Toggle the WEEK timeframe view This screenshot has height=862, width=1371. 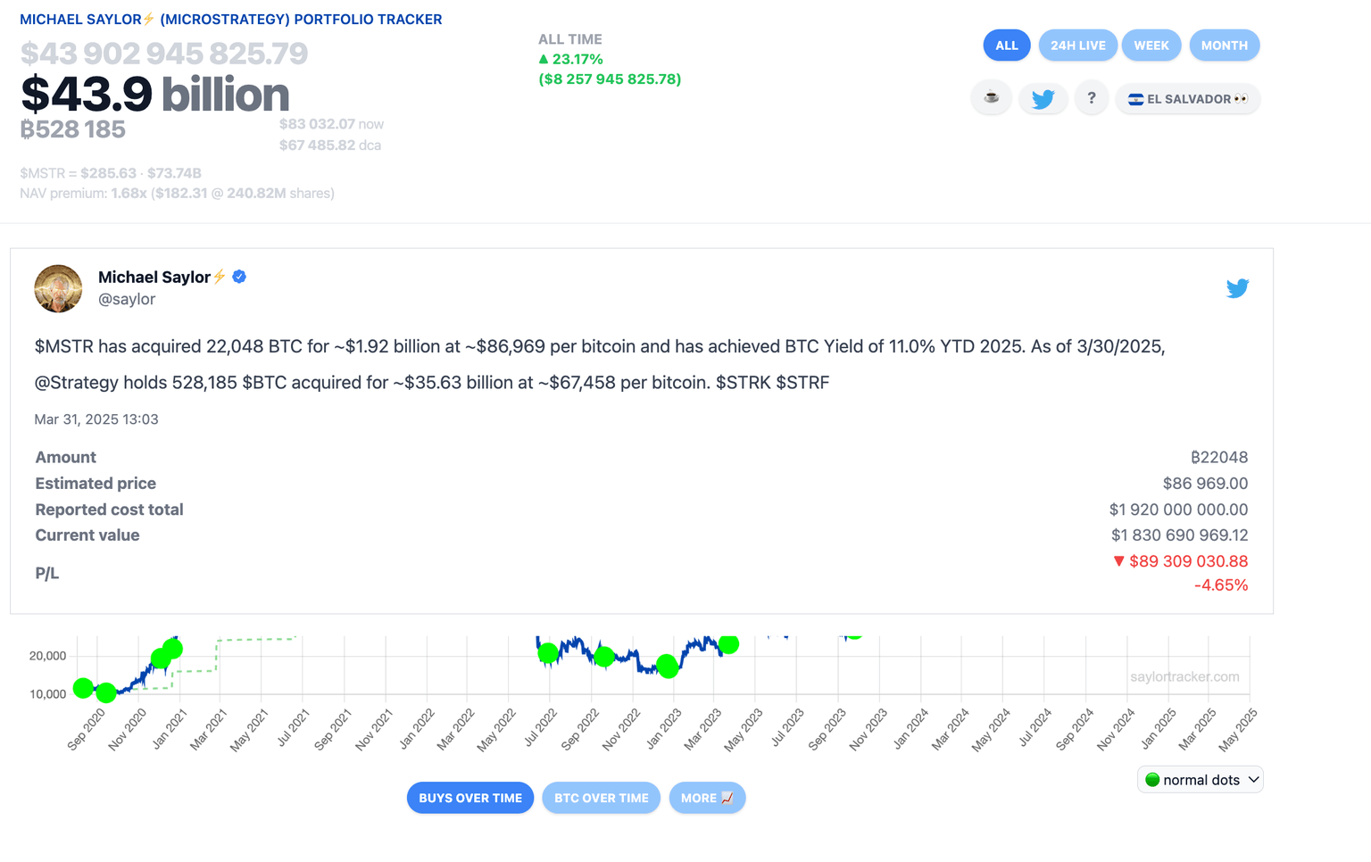tap(1151, 45)
